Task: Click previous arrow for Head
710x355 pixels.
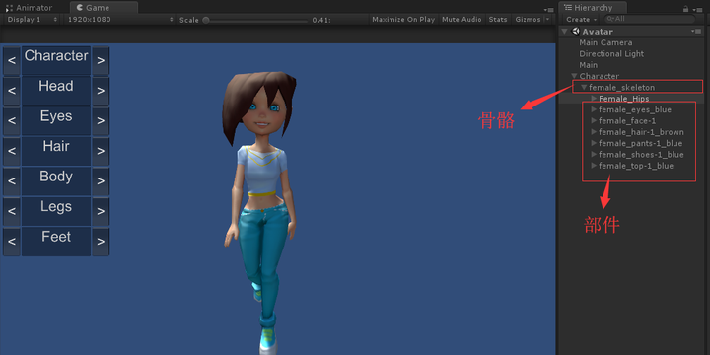Action: coord(12,91)
